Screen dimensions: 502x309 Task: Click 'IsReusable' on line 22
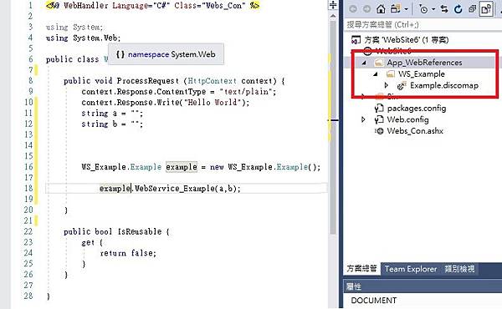(140, 231)
